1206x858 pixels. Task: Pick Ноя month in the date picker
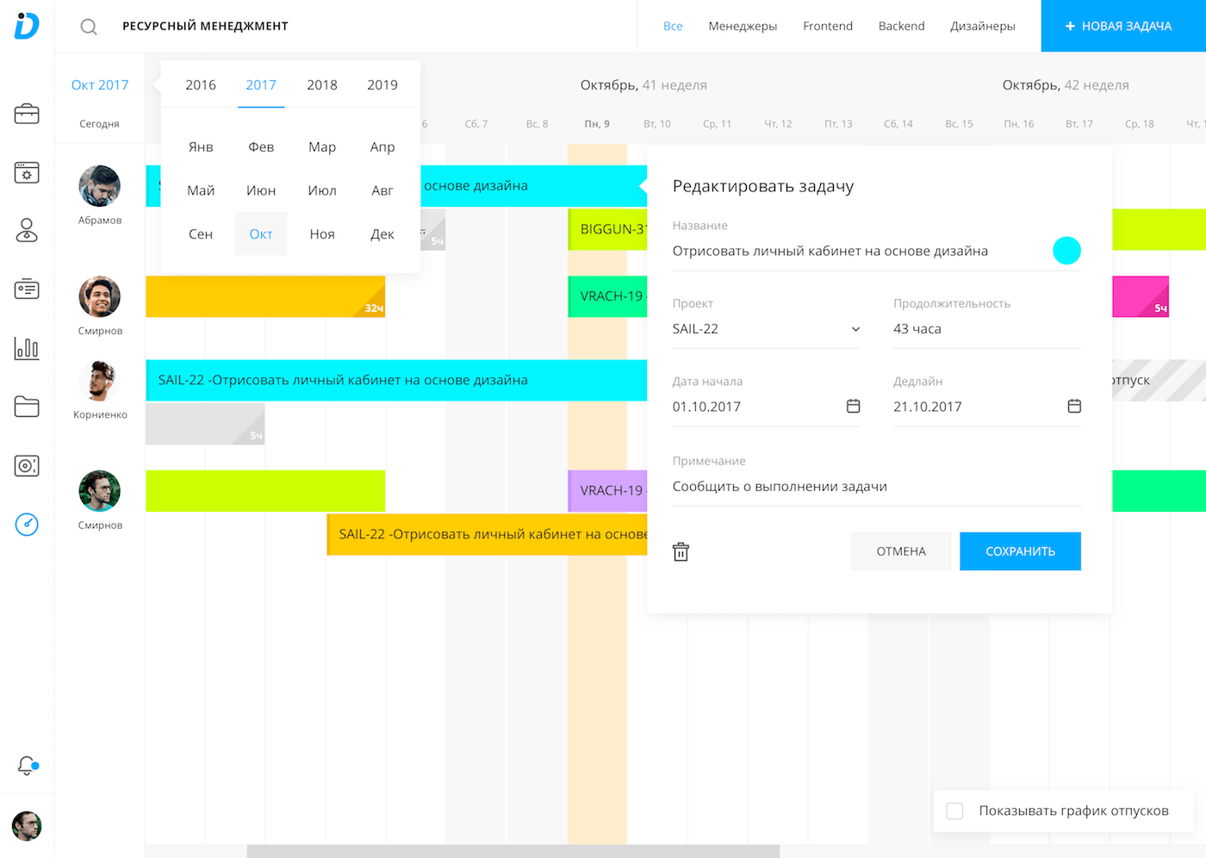coord(321,234)
